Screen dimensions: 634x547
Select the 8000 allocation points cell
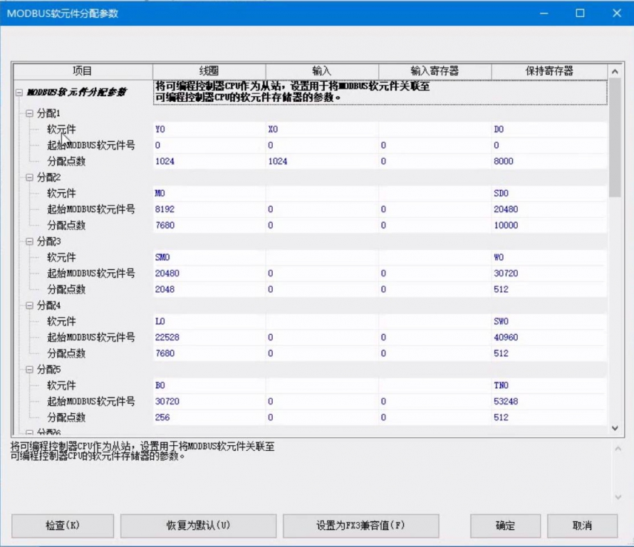pos(549,161)
